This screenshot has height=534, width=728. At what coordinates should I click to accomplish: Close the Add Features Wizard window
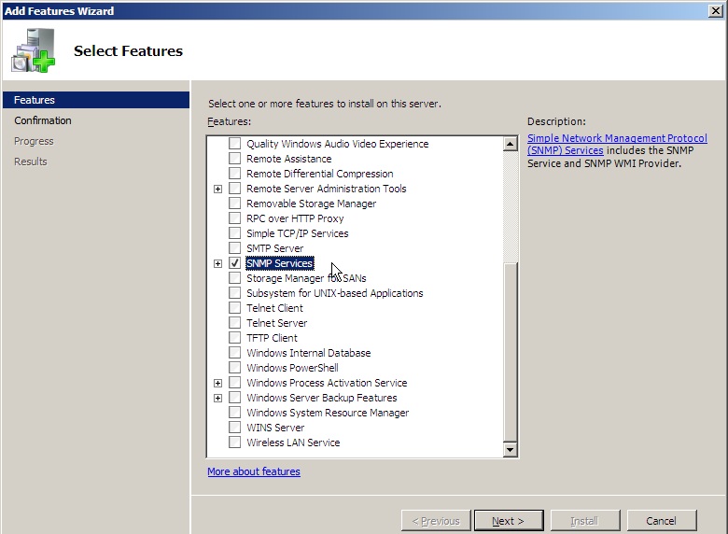[715, 11]
